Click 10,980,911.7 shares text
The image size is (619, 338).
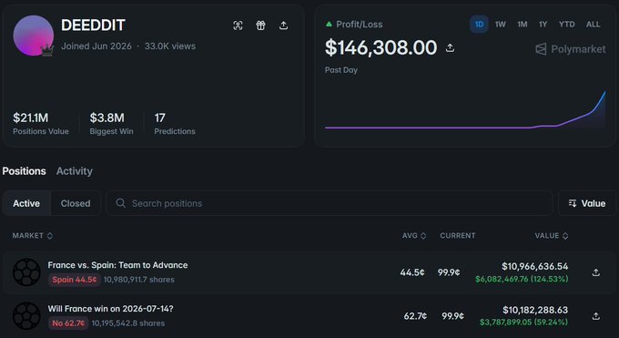tap(139, 280)
